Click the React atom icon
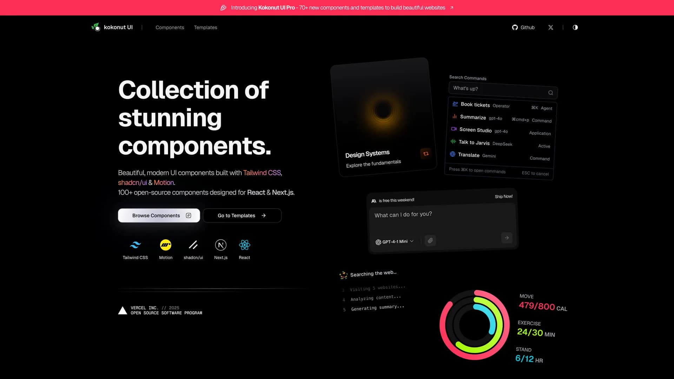 [244, 245]
